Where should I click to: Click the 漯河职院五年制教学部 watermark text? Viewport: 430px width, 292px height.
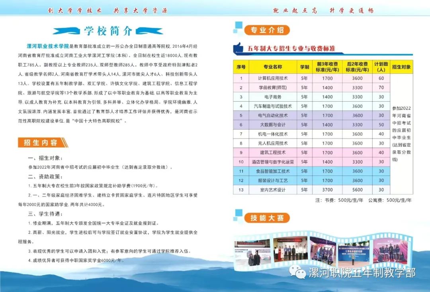click(362, 273)
